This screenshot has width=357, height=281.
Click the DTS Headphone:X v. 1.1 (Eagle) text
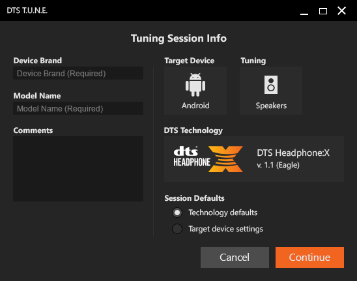293,158
